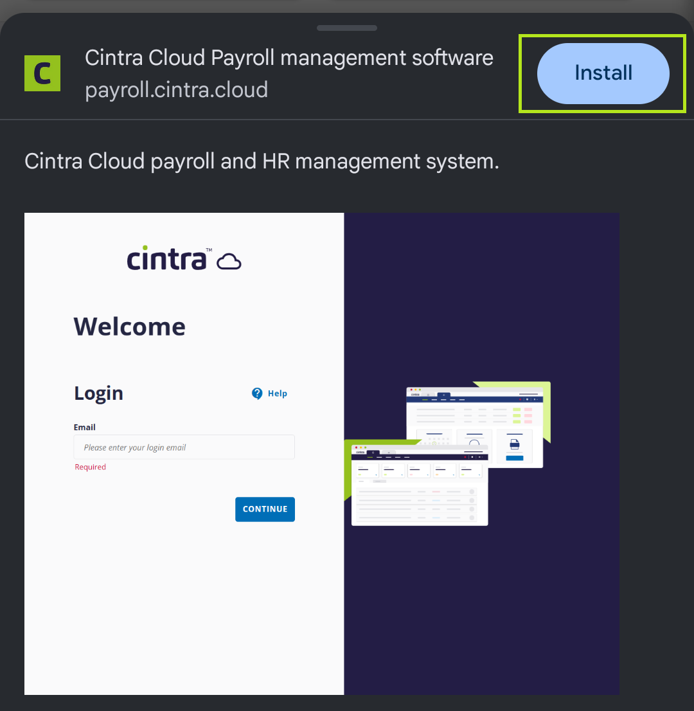This screenshot has width=694, height=711.
Task: Open the Help link beside Login
Action: pos(270,393)
